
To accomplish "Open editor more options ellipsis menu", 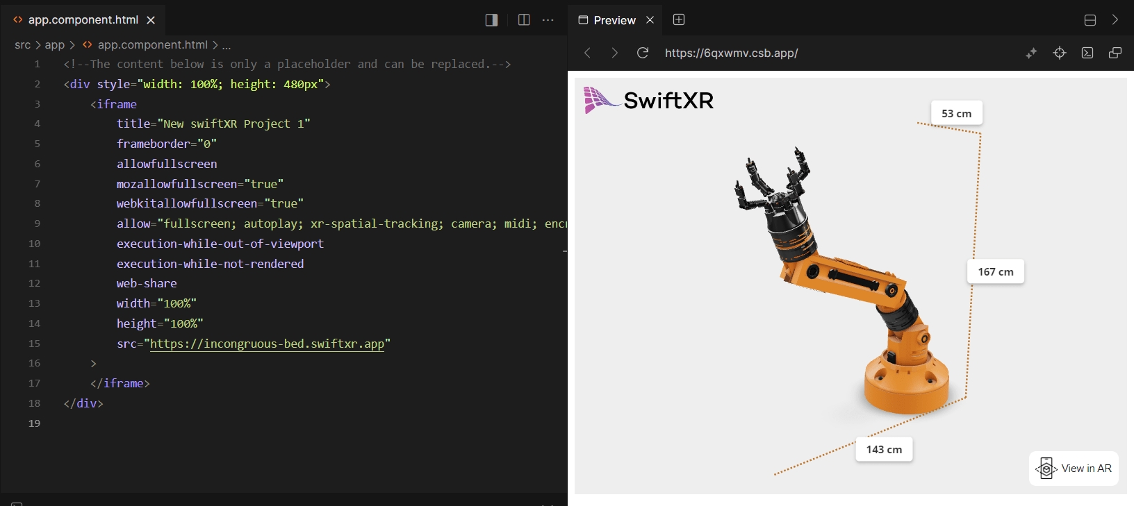I will [x=548, y=19].
